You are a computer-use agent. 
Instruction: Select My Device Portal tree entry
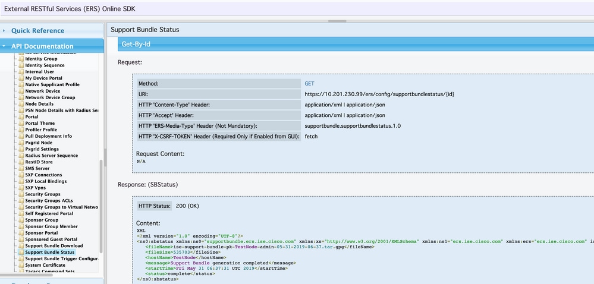coord(43,78)
